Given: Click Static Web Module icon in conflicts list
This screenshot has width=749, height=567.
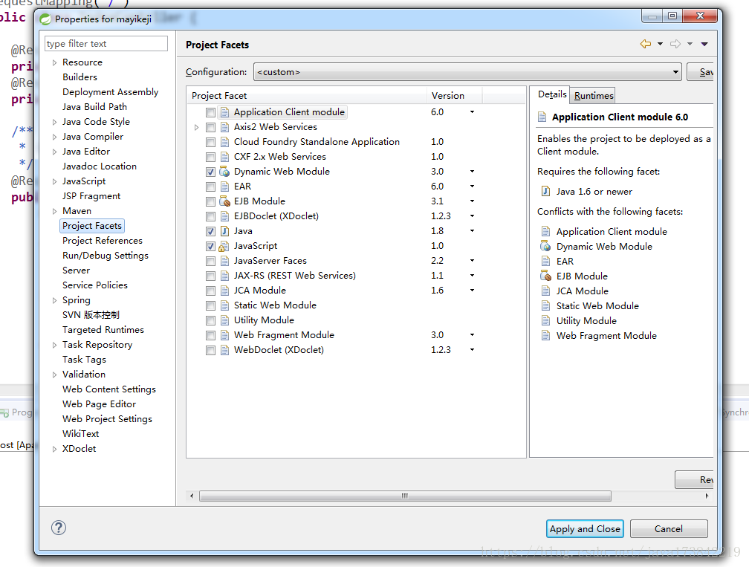Looking at the screenshot, I should point(545,305).
